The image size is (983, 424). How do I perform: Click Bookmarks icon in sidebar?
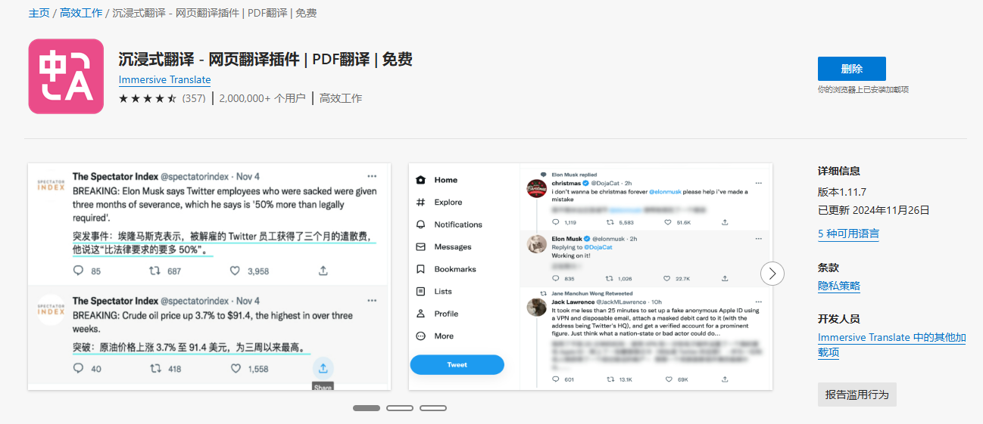click(x=420, y=269)
